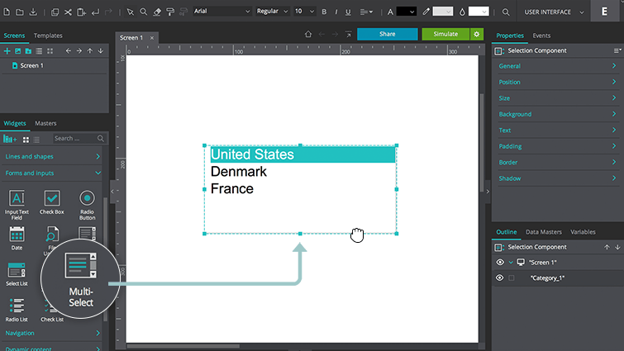Move screen down with down arrow
Screen dimensions: 624x351
(101, 51)
